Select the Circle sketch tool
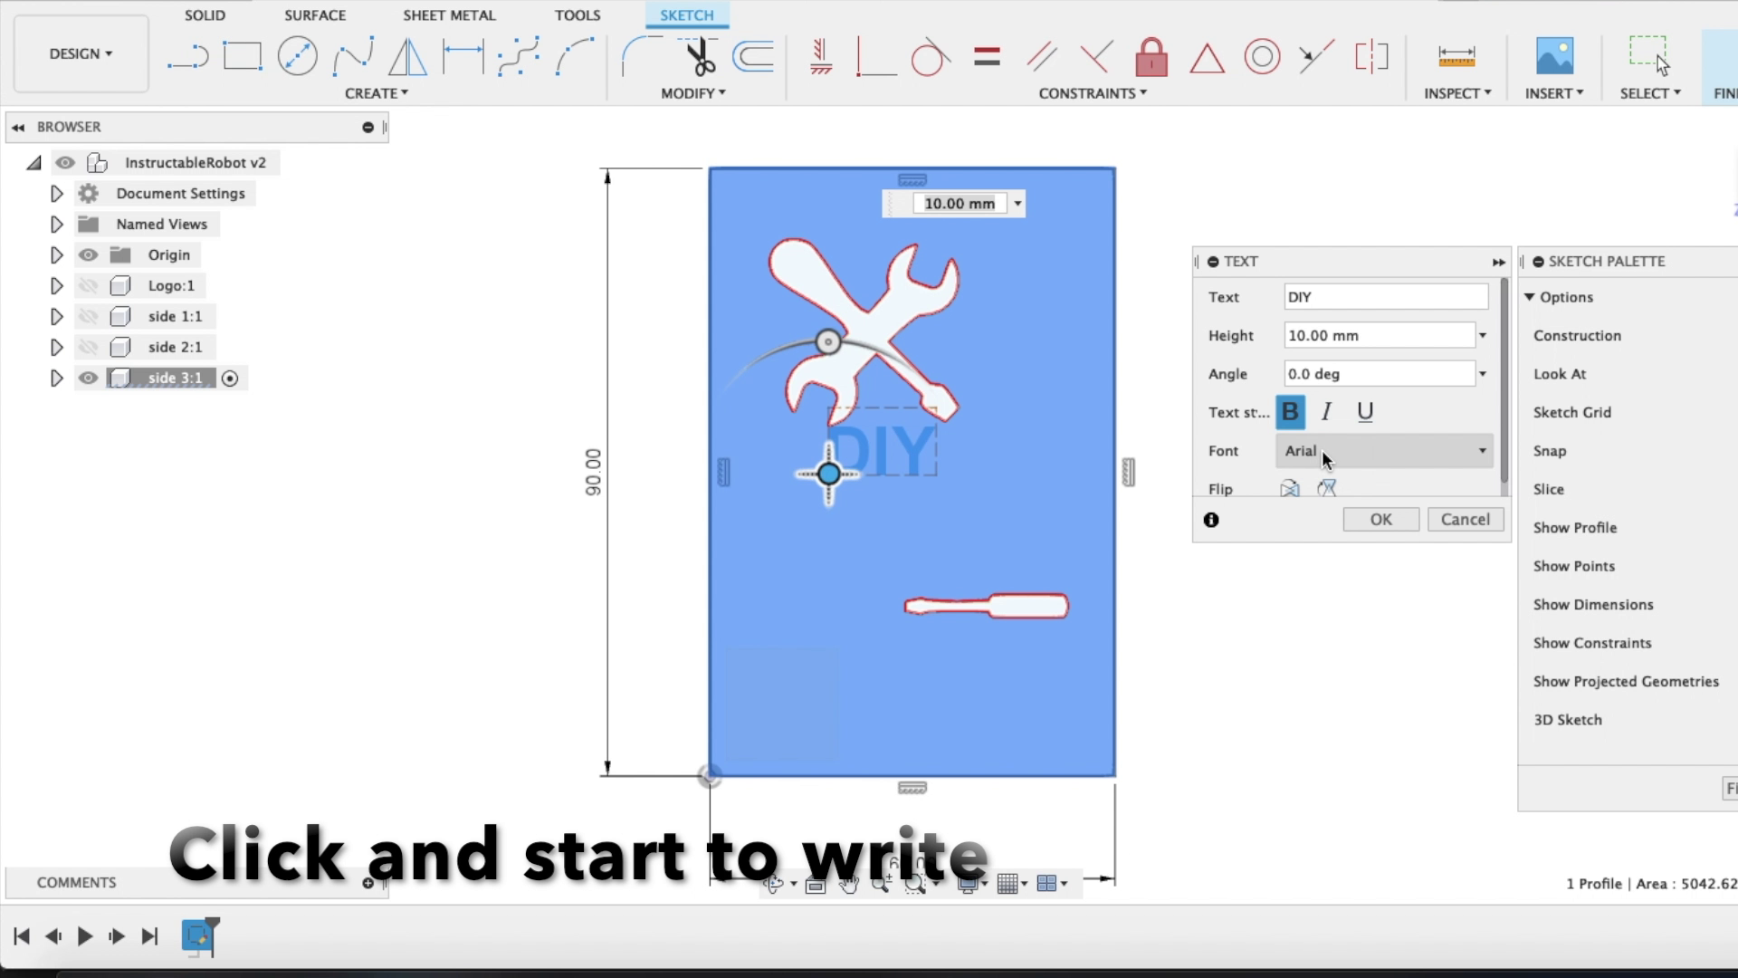Viewport: 1738px width, 978px height. (x=297, y=55)
